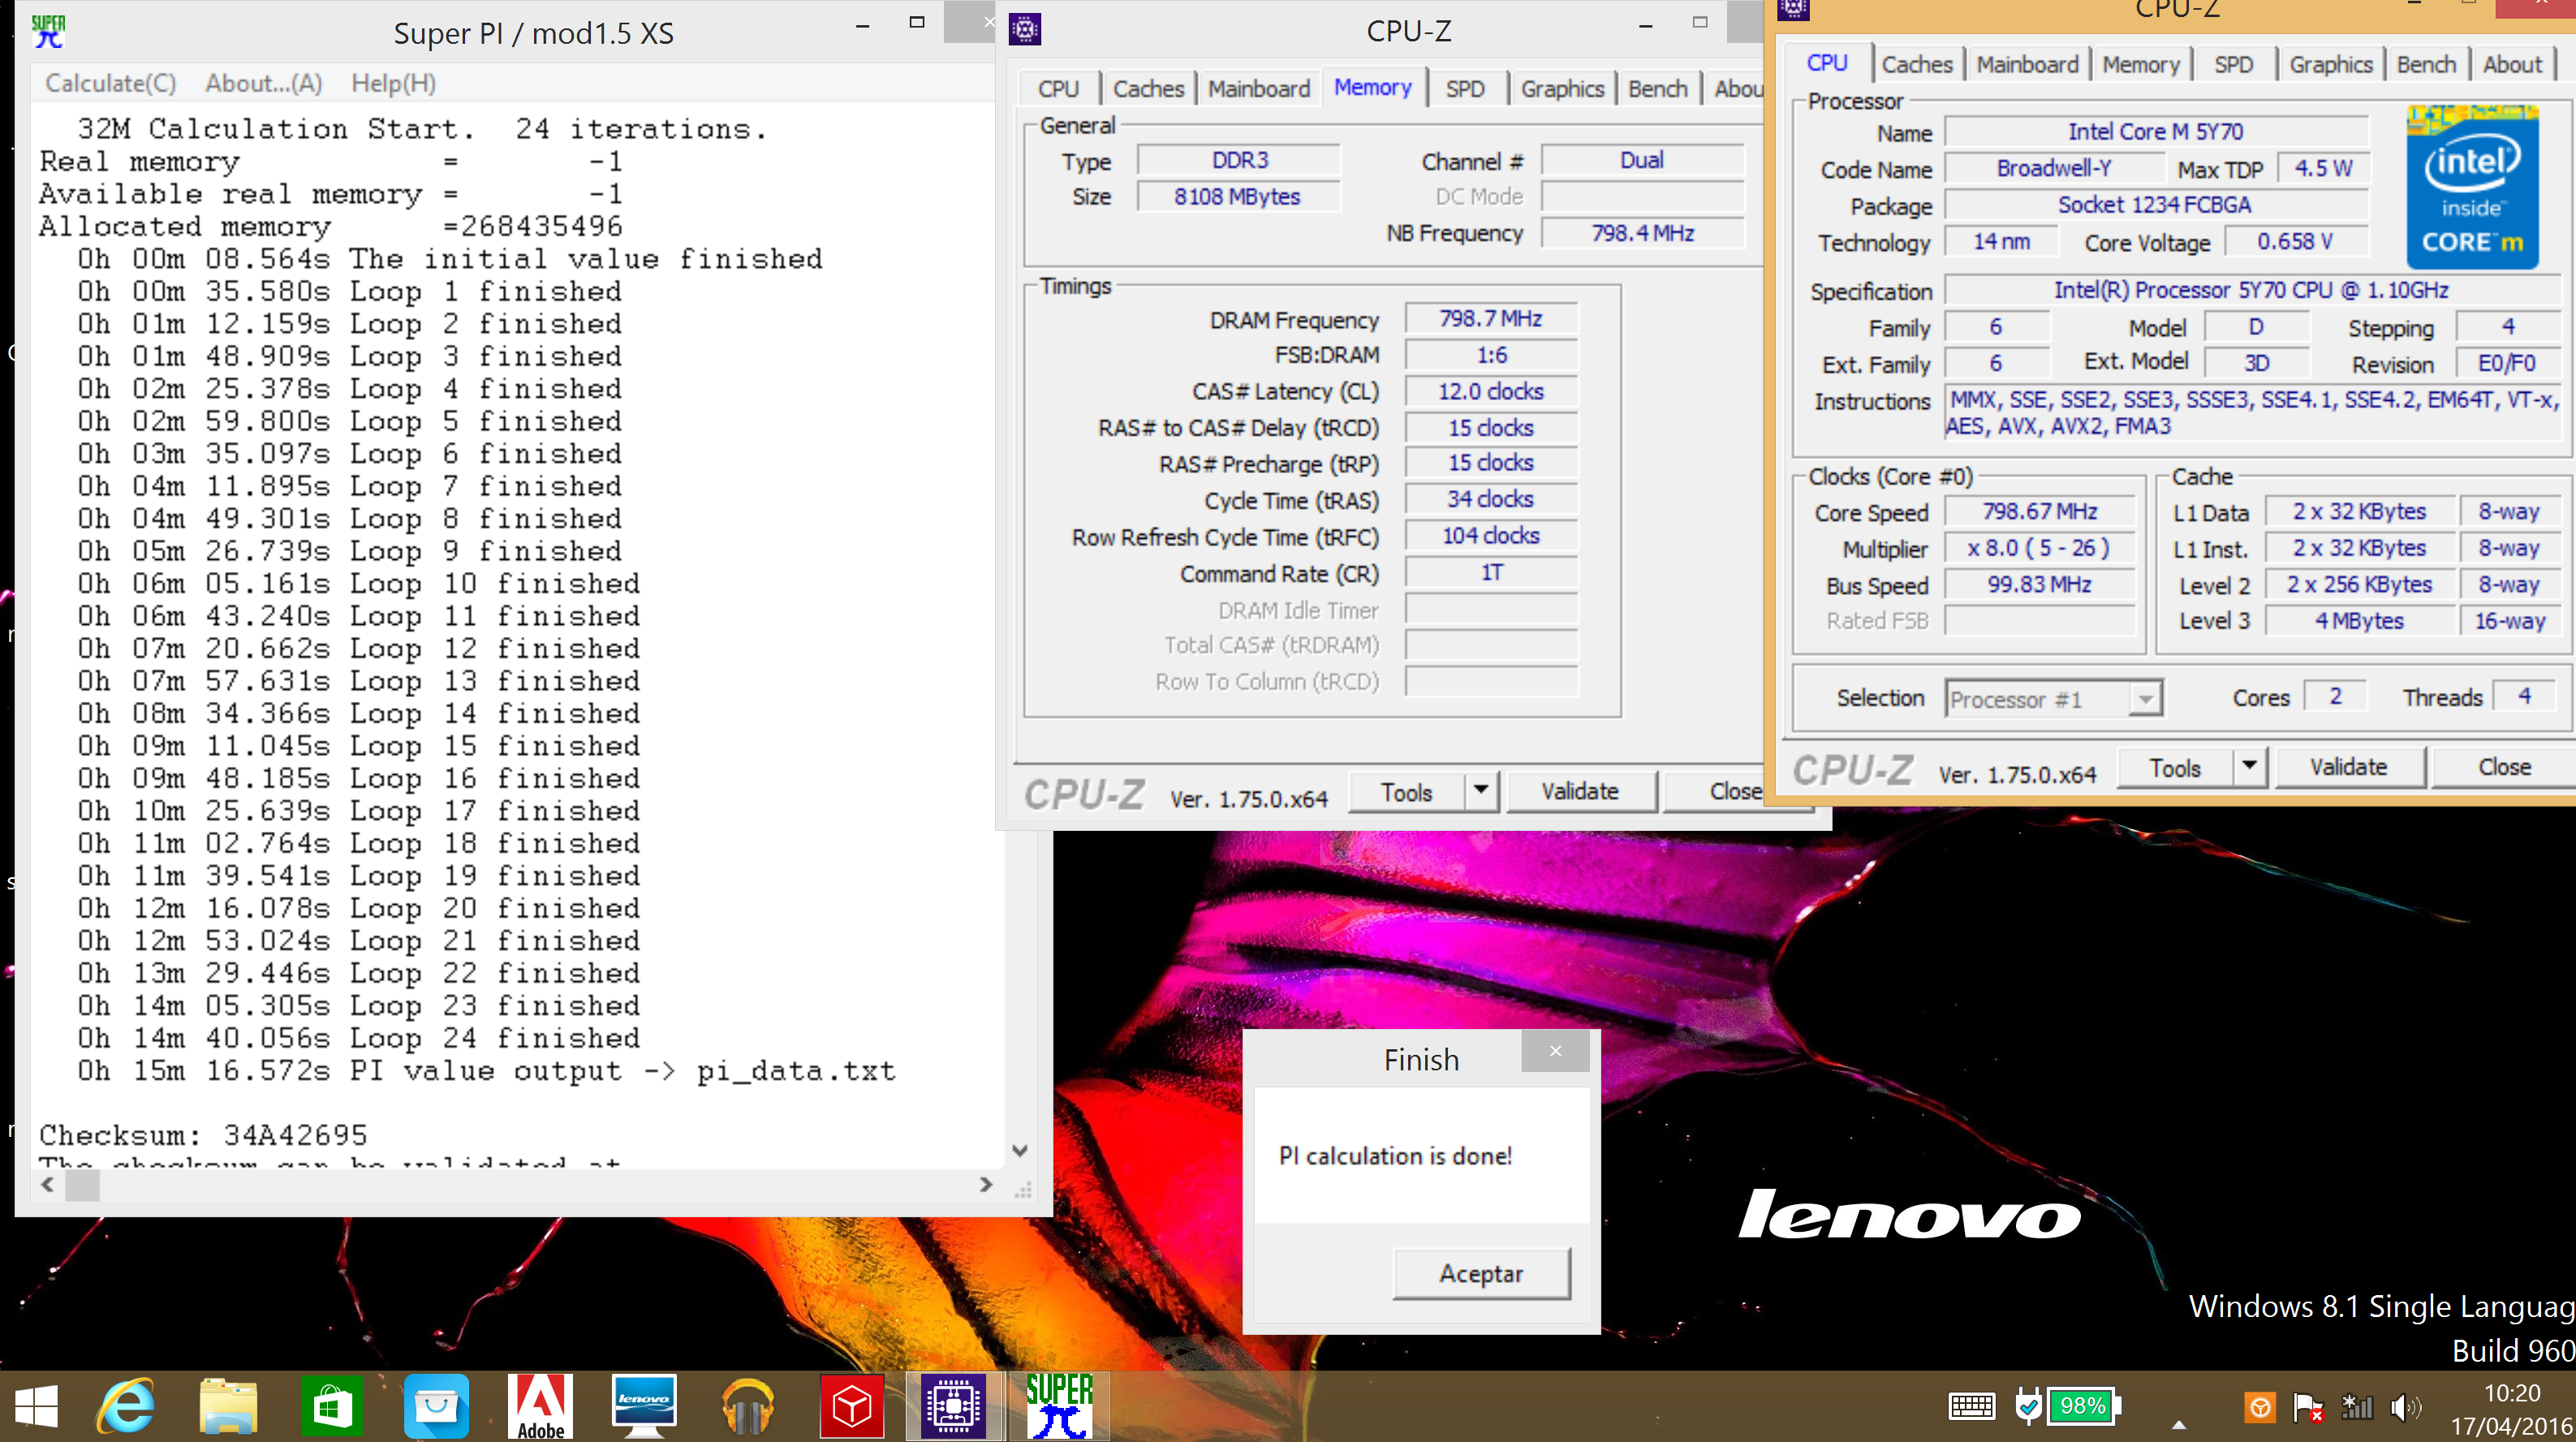Open SPD tab in front CPU-Z window

click(2233, 65)
